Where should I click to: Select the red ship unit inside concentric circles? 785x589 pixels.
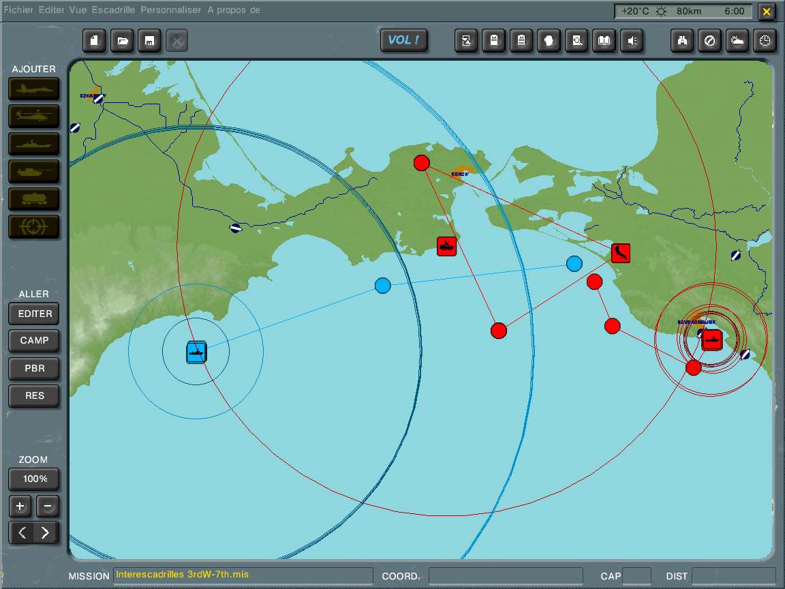coord(712,339)
